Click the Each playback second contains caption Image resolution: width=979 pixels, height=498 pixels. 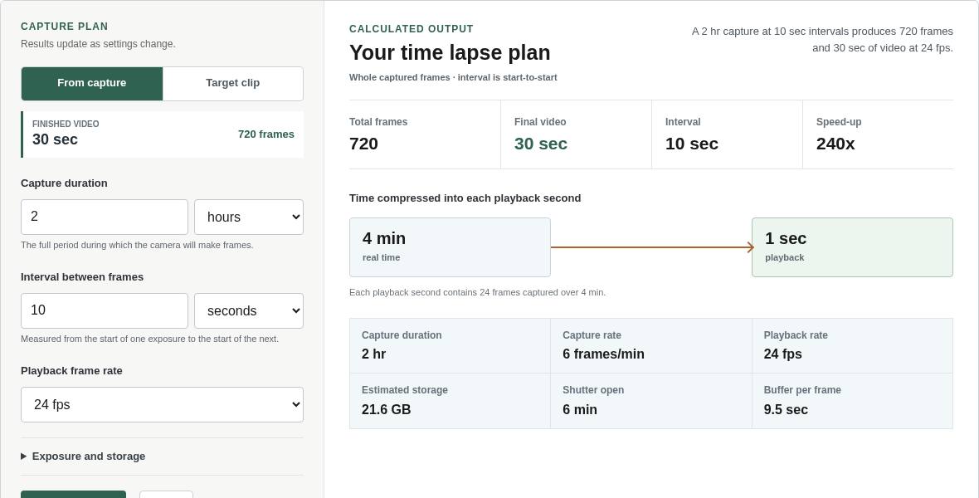[x=478, y=292]
